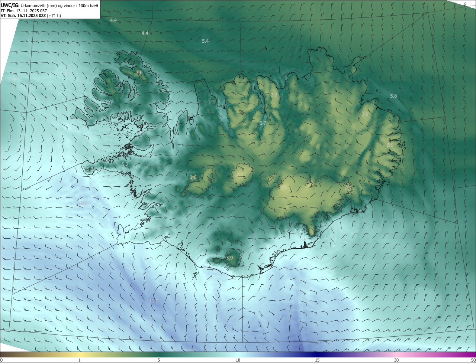476x363 pixels.
Task: Click the 0 tick on the color scale
Action: (1, 360)
